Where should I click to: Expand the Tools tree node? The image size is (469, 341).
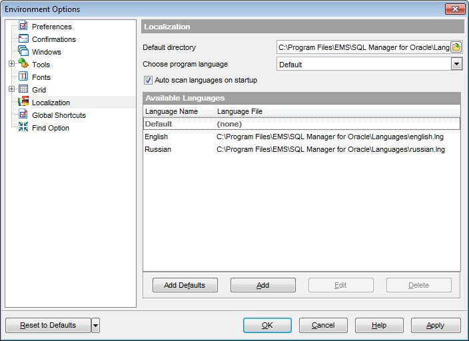[11, 65]
